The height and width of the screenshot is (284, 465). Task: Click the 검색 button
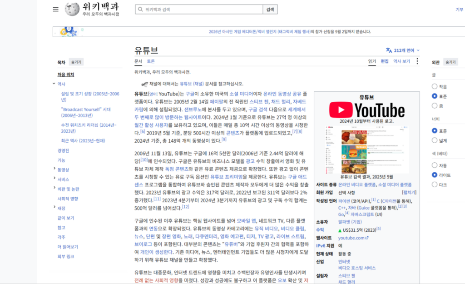[270, 10]
